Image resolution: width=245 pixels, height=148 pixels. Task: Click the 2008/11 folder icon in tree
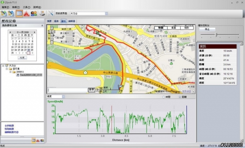[x=14, y=72]
